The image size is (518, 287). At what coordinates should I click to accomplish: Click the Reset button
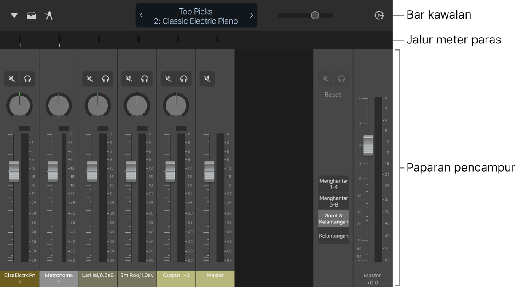(x=333, y=95)
